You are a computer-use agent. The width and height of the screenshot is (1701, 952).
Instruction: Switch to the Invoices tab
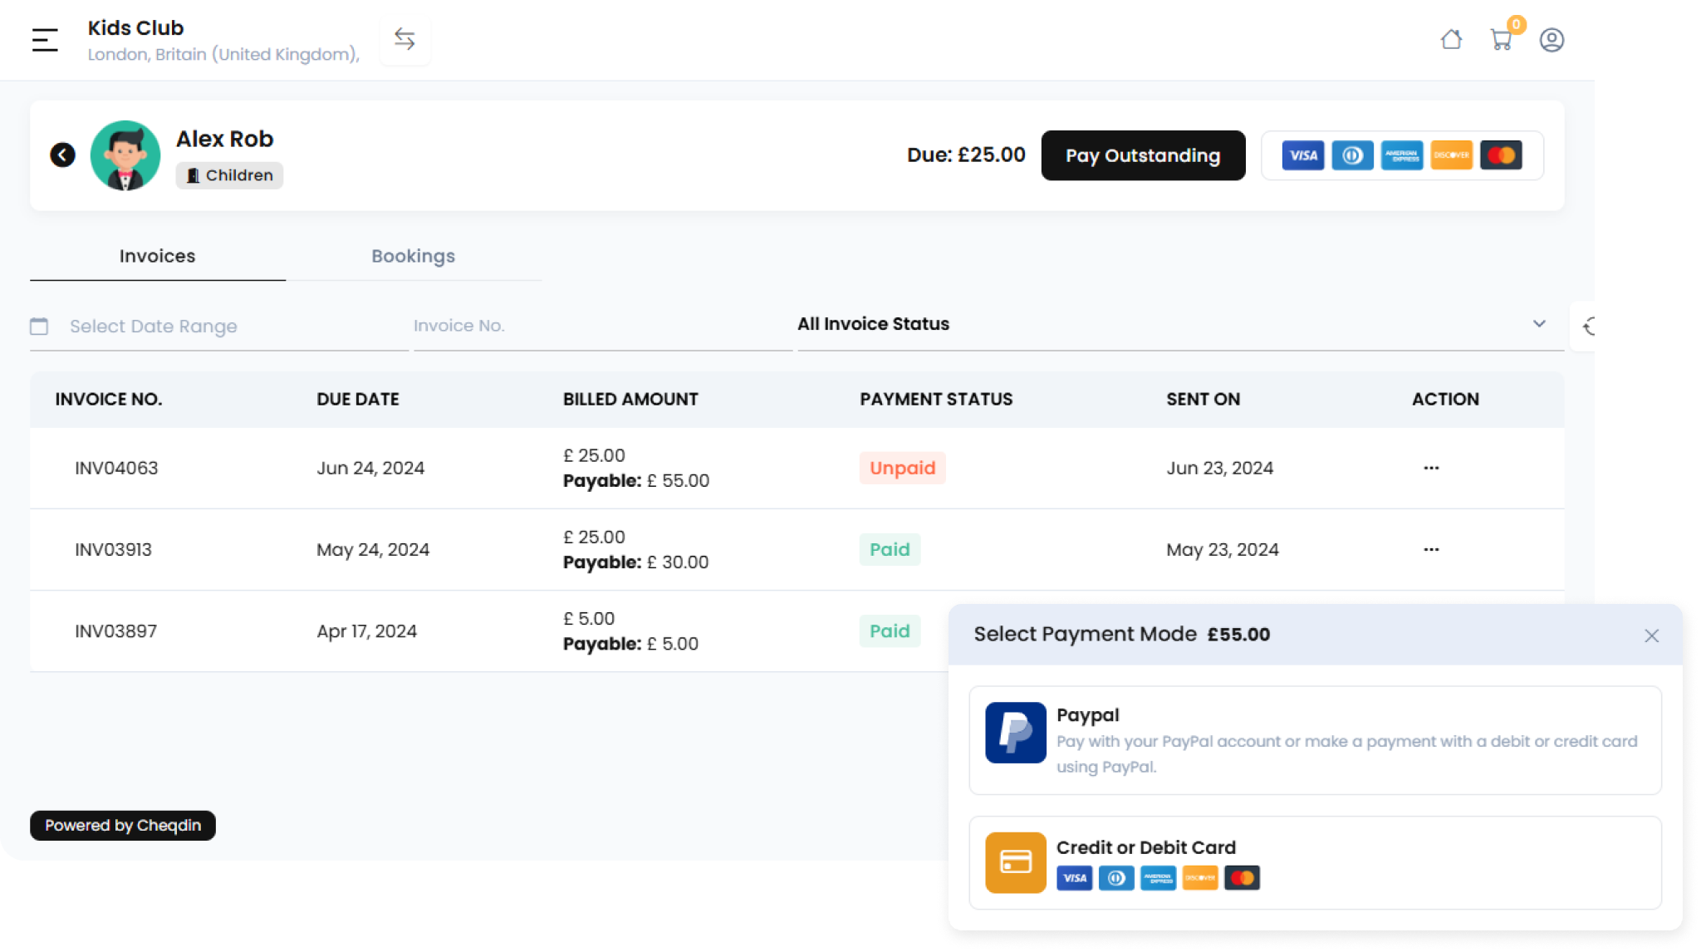pos(156,256)
